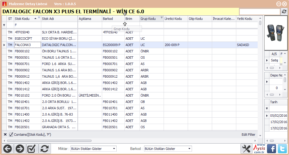Click the Satış row in A/S panel

(274, 60)
